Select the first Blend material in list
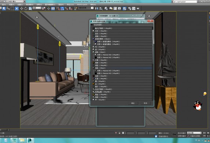 (x=122, y=39)
